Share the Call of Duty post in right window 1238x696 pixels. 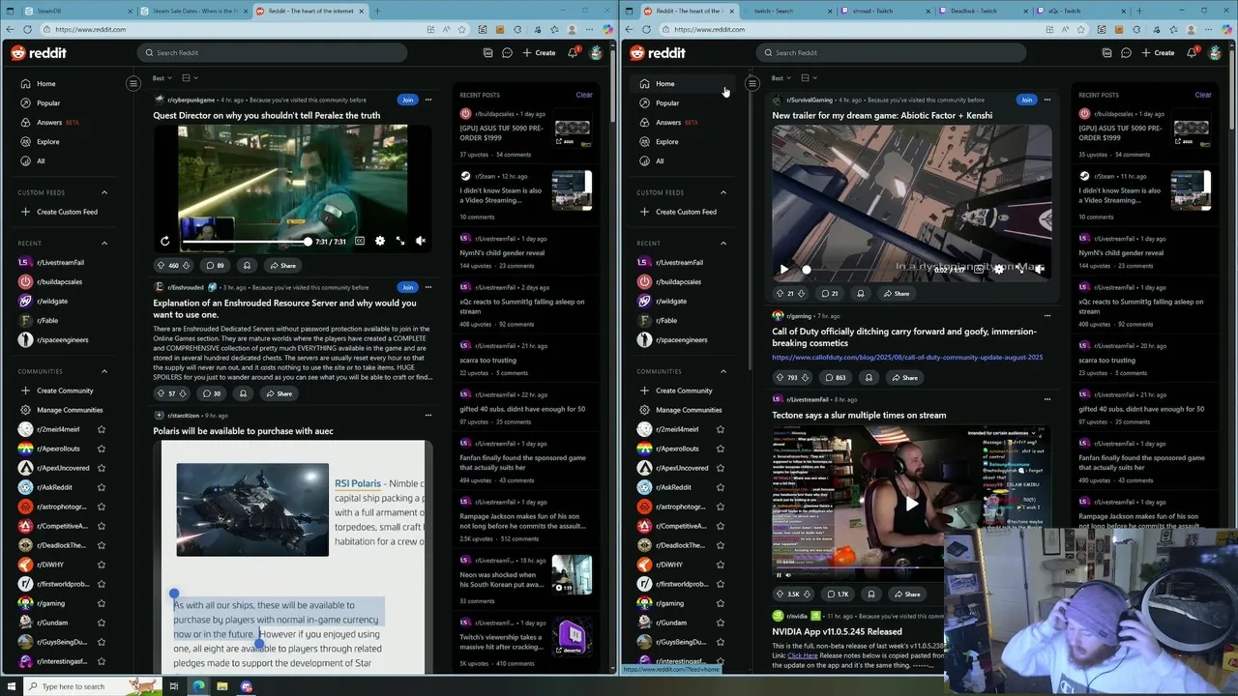click(904, 378)
